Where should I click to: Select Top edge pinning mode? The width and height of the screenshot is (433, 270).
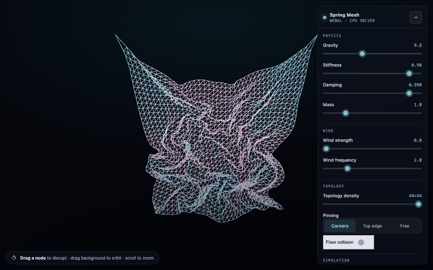coord(372,226)
